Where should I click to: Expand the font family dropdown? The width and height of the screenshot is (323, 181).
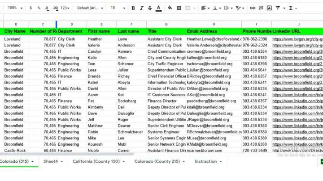click(90, 8)
